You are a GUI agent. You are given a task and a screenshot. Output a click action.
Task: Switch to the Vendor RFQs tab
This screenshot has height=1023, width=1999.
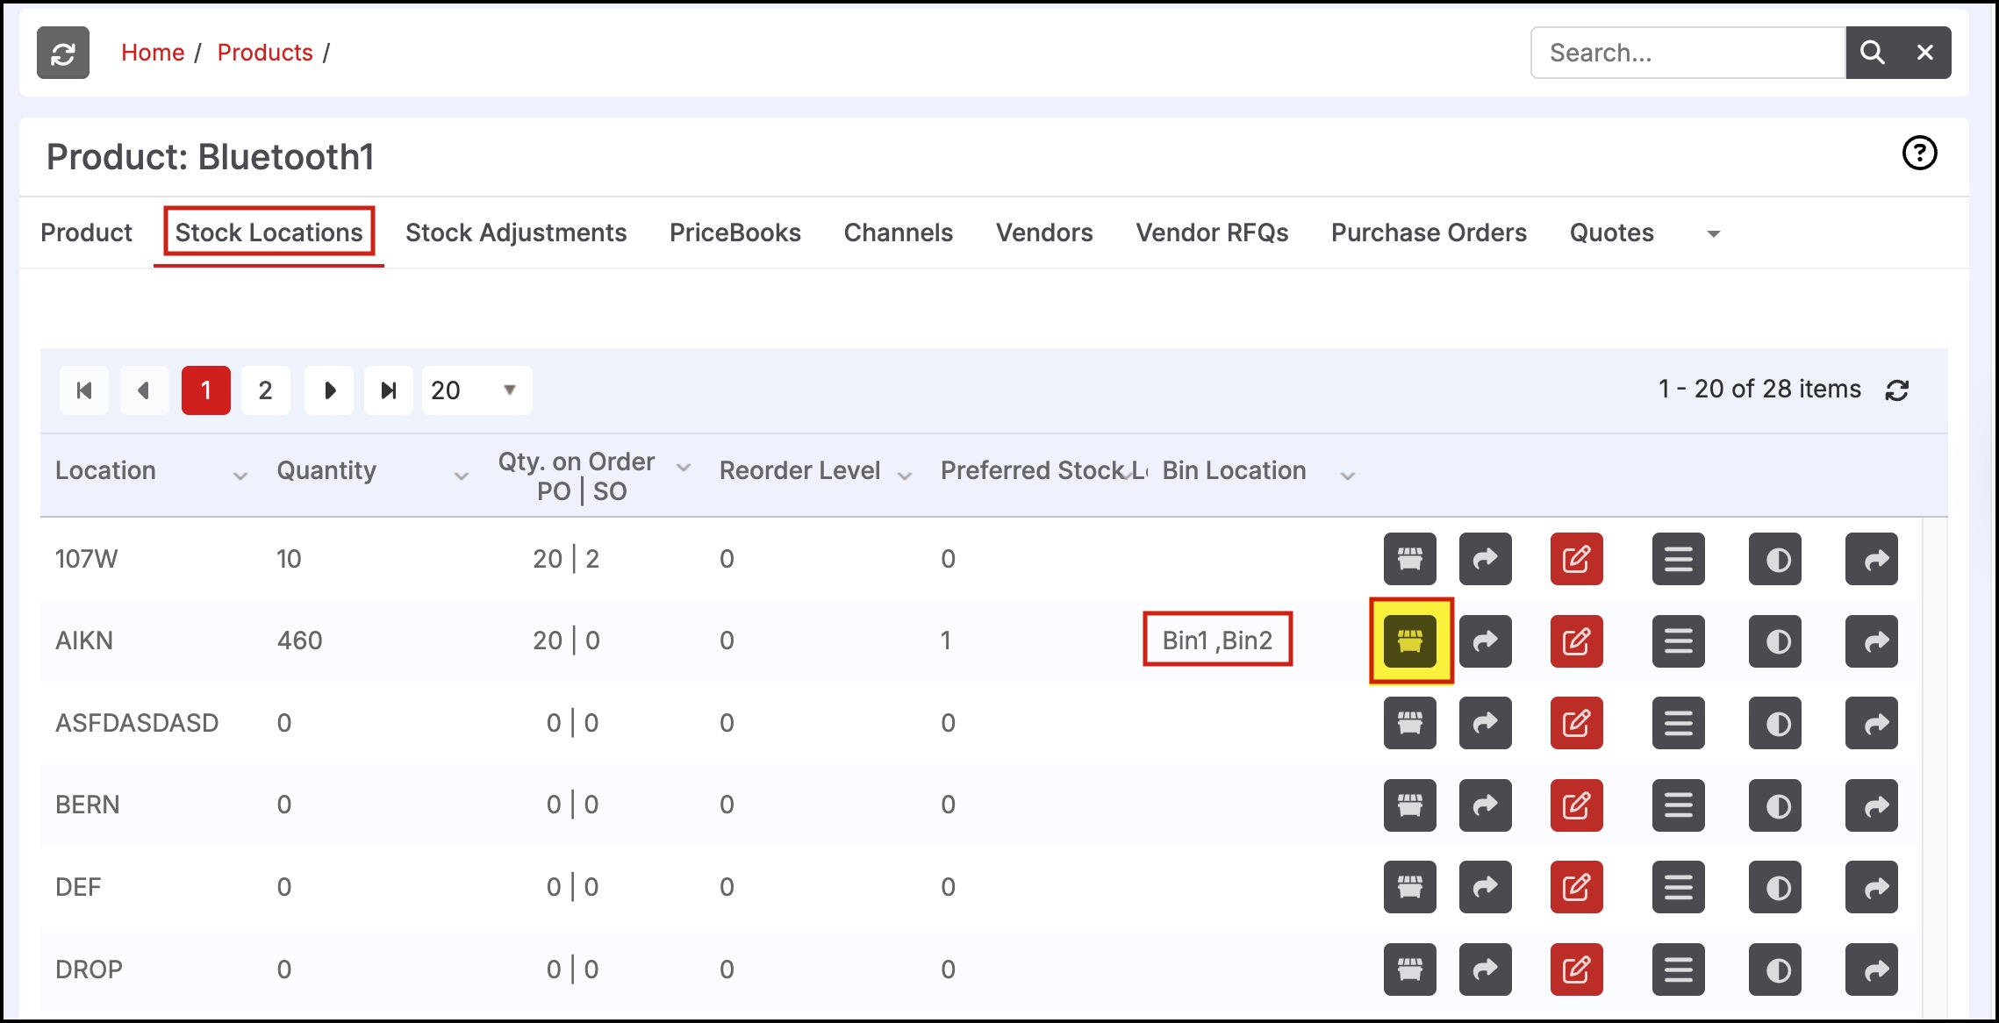[1212, 232]
